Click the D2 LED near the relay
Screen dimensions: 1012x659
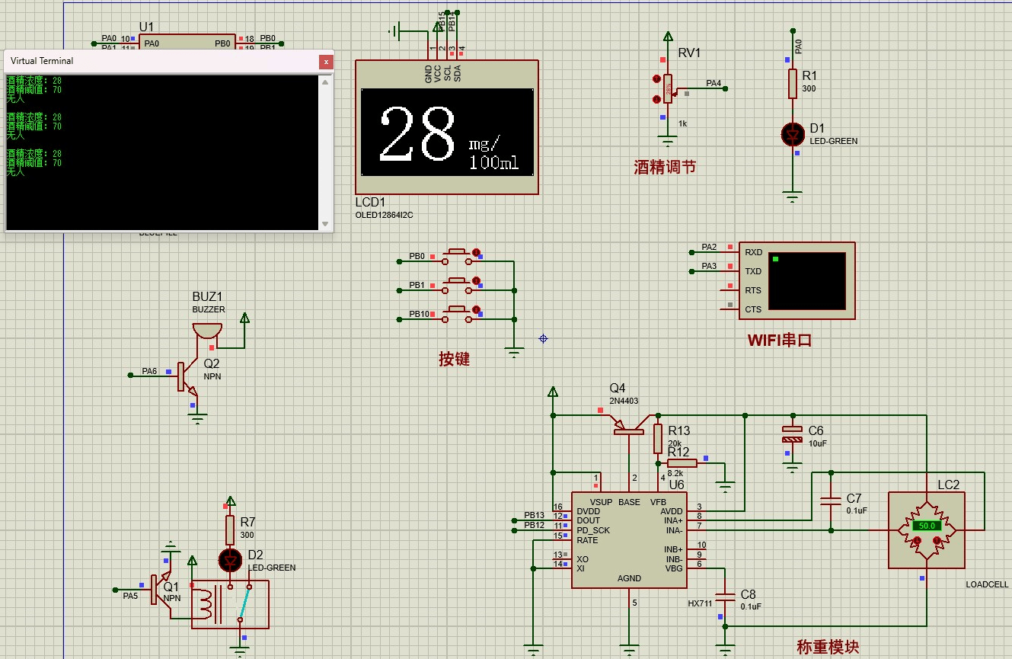[230, 561]
